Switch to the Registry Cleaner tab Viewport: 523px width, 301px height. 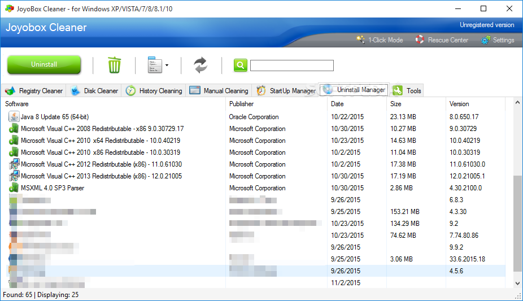pos(34,91)
